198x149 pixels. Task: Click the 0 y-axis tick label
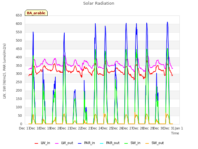[21, 124]
